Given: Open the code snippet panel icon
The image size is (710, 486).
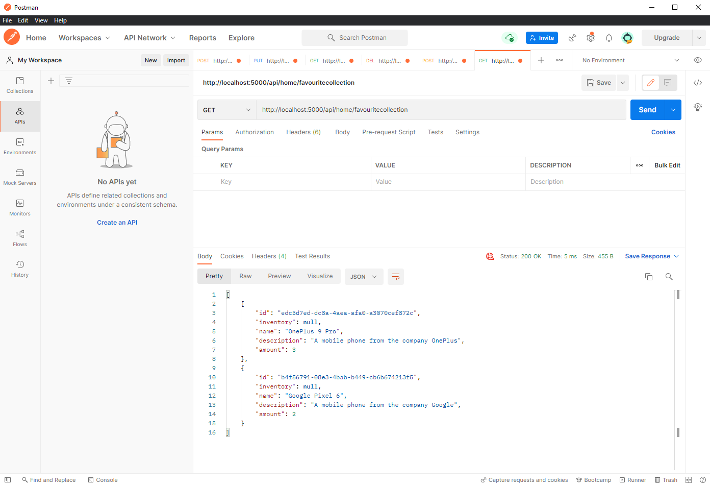Looking at the screenshot, I should pyautogui.click(x=698, y=83).
